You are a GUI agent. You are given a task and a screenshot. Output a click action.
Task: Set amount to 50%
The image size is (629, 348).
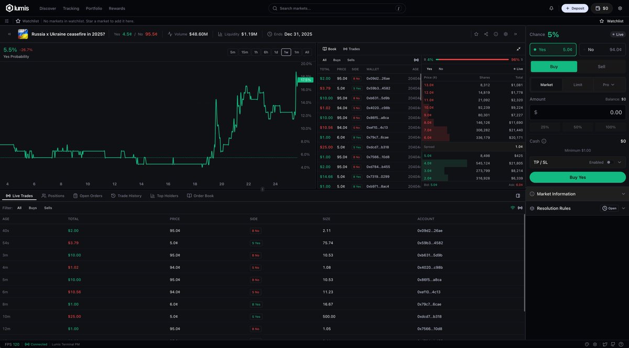coord(578,127)
